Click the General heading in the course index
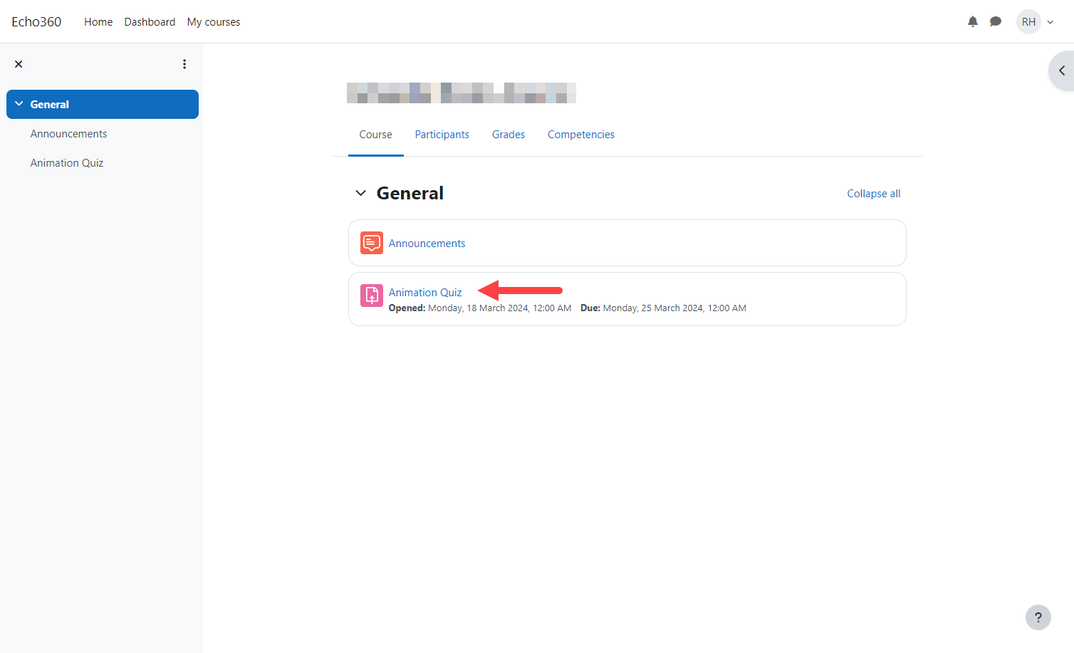The height and width of the screenshot is (653, 1074). tap(50, 105)
